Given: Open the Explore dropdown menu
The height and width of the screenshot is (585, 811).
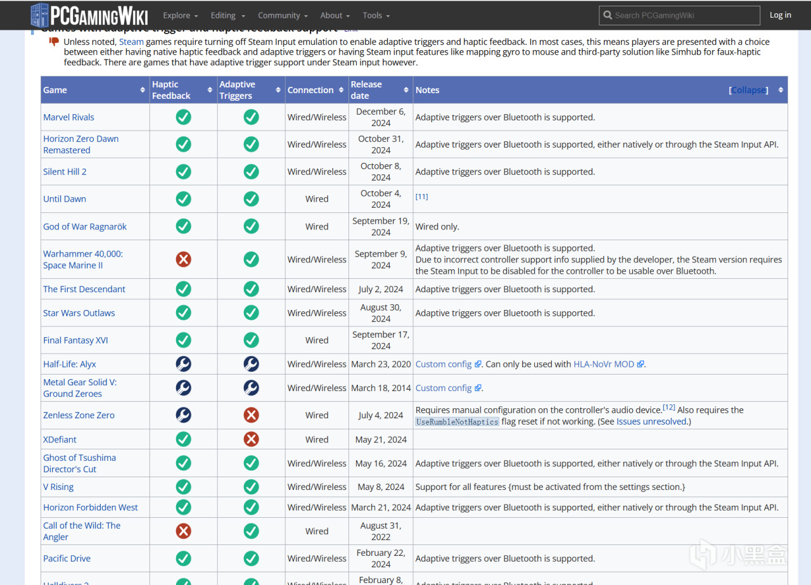Looking at the screenshot, I should point(180,15).
